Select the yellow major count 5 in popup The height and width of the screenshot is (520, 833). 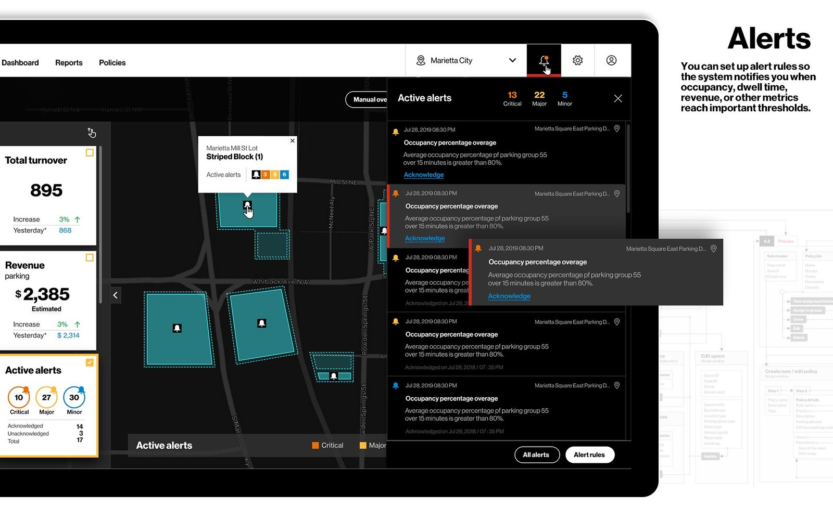tap(275, 175)
